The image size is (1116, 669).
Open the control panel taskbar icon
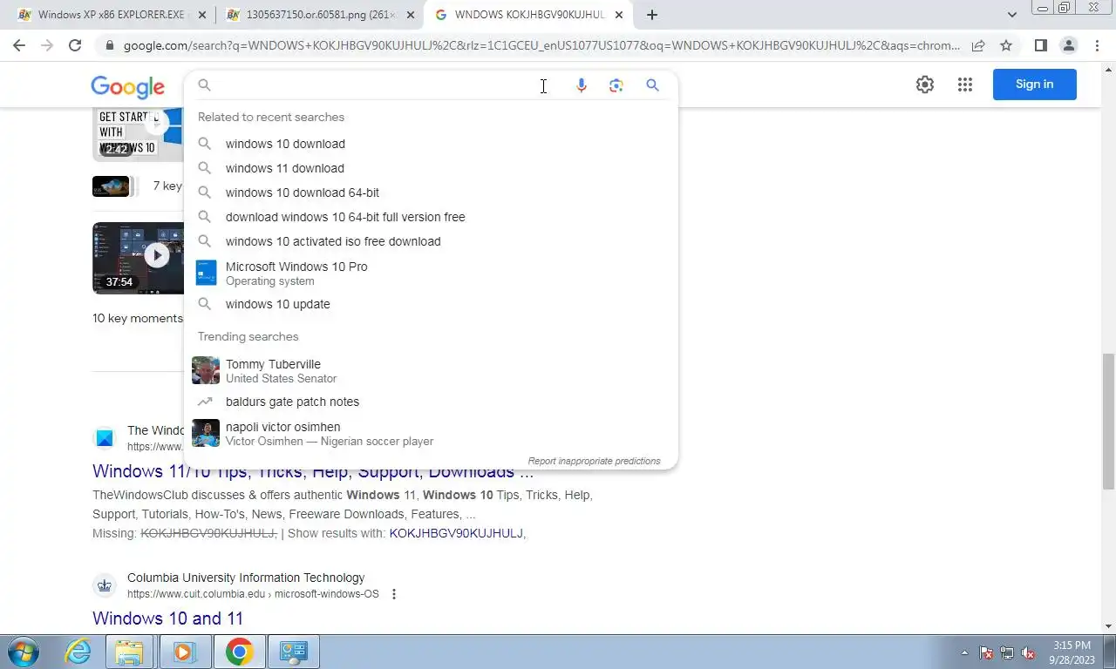pyautogui.click(x=294, y=652)
